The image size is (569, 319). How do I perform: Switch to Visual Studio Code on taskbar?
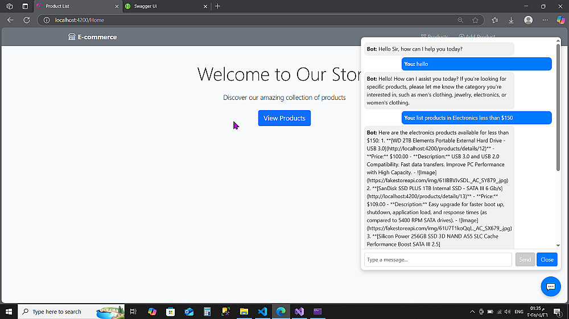coord(262,312)
